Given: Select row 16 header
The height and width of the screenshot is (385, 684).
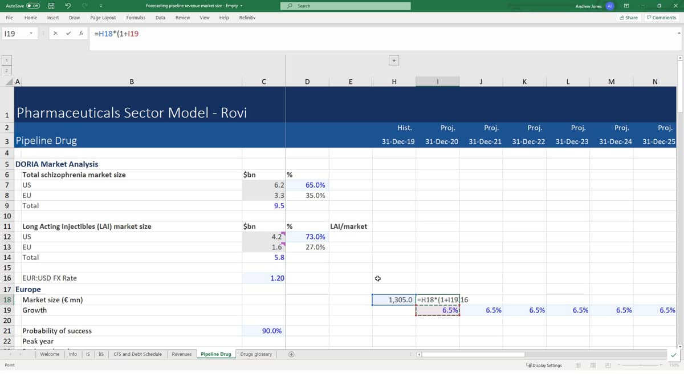Looking at the screenshot, I should [x=7, y=278].
